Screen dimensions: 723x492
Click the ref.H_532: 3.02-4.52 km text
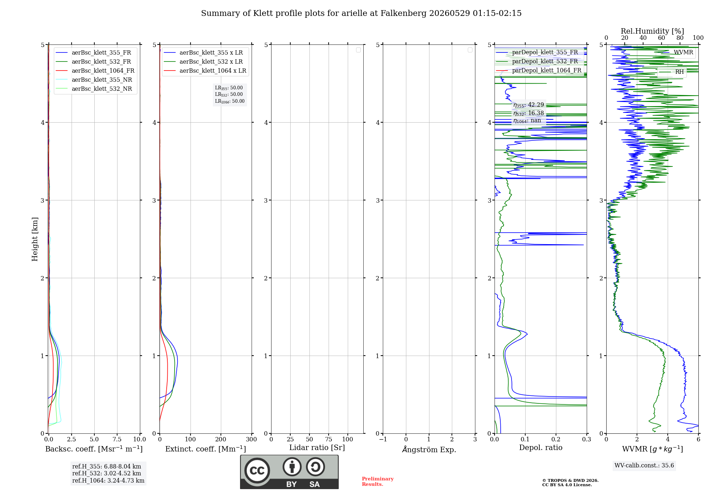(x=106, y=474)
